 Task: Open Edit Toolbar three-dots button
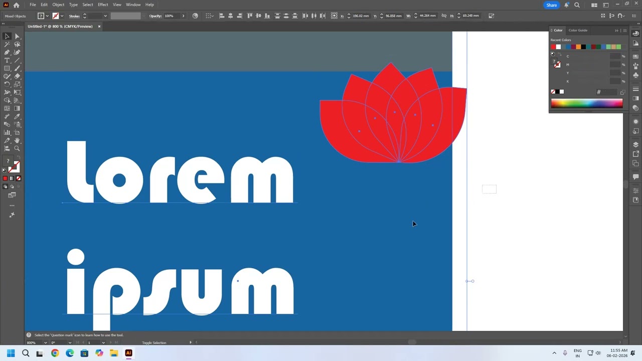(12, 206)
